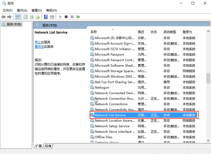Screen dimensions: 211x154
Task: Select Microsoft Storage Space... service
Action: (x=144, y=71)
